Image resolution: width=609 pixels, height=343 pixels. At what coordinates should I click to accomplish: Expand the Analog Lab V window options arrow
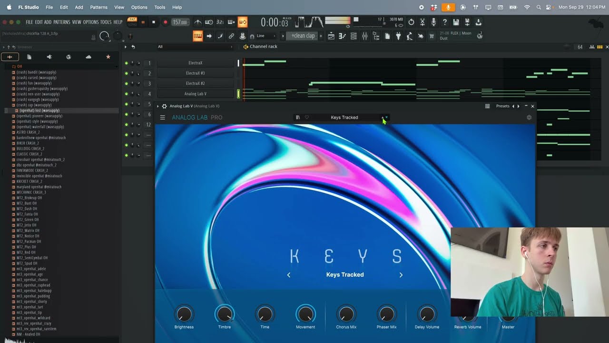click(158, 106)
